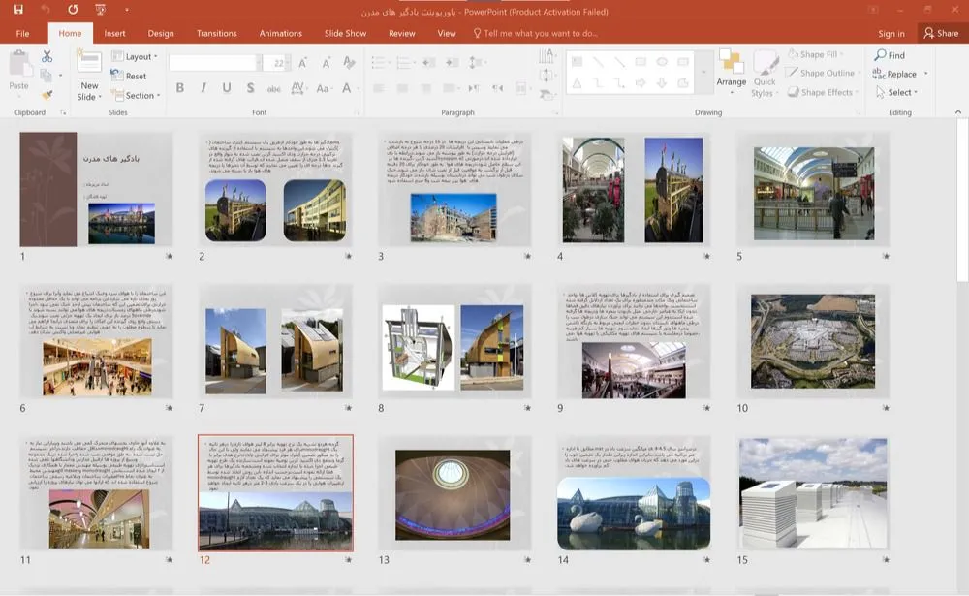Reset the slide layout

[129, 77]
